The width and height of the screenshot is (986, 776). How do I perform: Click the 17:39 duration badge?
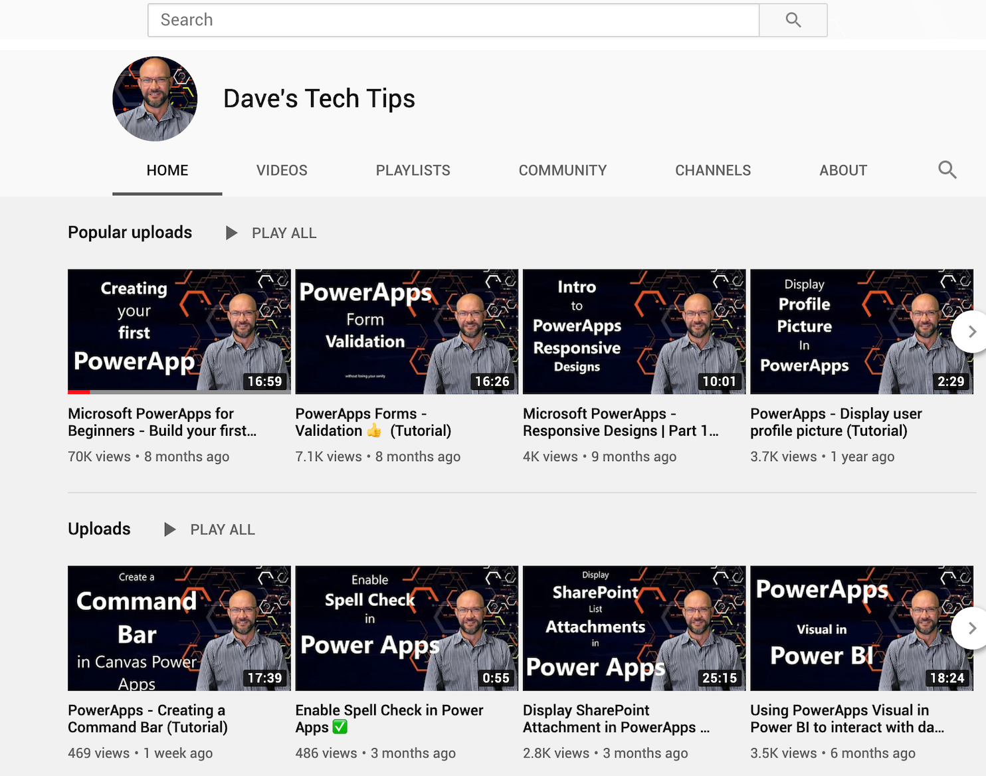click(264, 678)
